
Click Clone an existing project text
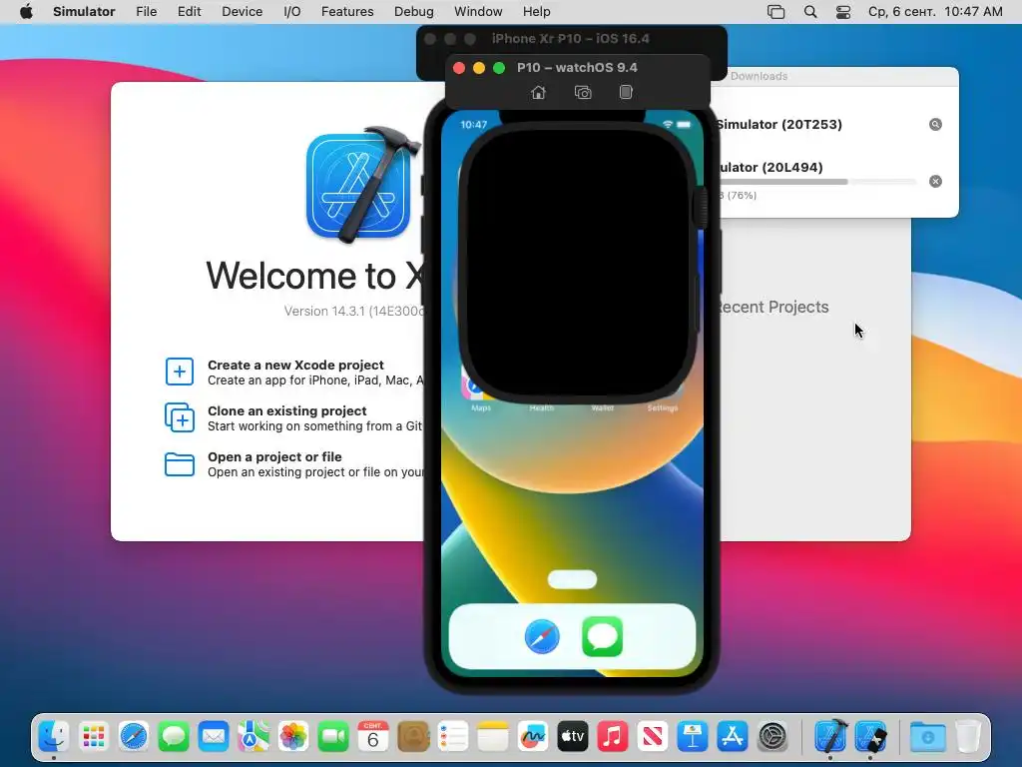click(x=286, y=410)
